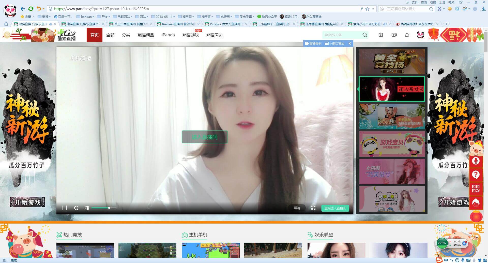Open the help question mark sidebar icon
Screen dimensions: 488x263
tap(476, 175)
